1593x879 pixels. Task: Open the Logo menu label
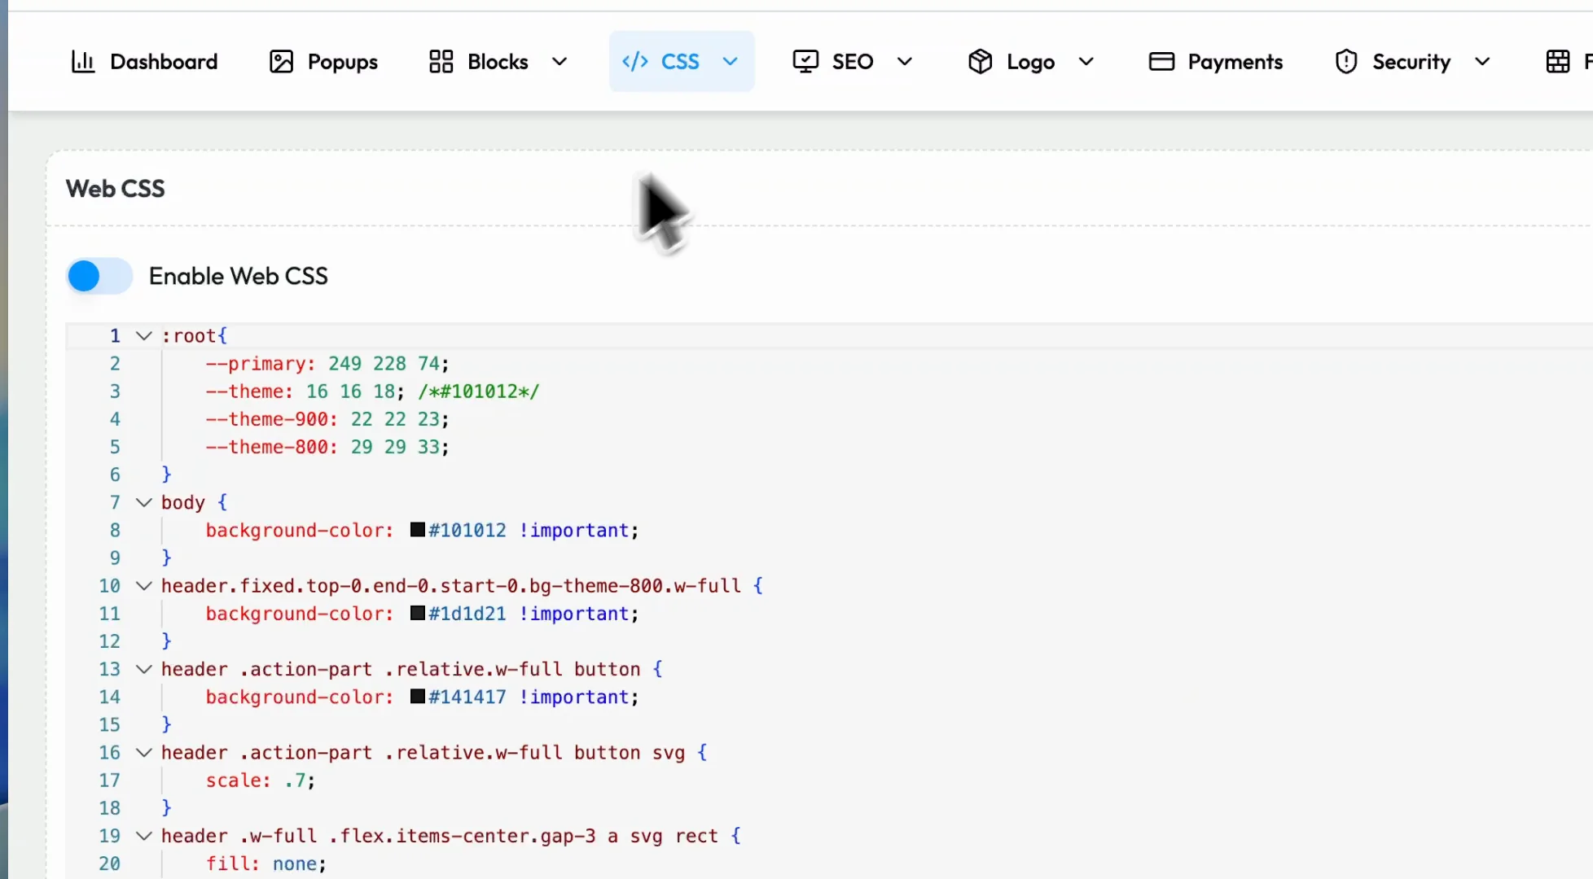pyautogui.click(x=1030, y=63)
